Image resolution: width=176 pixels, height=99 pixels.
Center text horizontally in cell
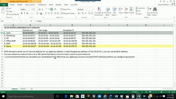(49, 13)
